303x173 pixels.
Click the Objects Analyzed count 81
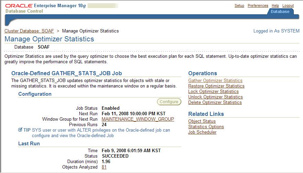pyautogui.click(x=104, y=167)
